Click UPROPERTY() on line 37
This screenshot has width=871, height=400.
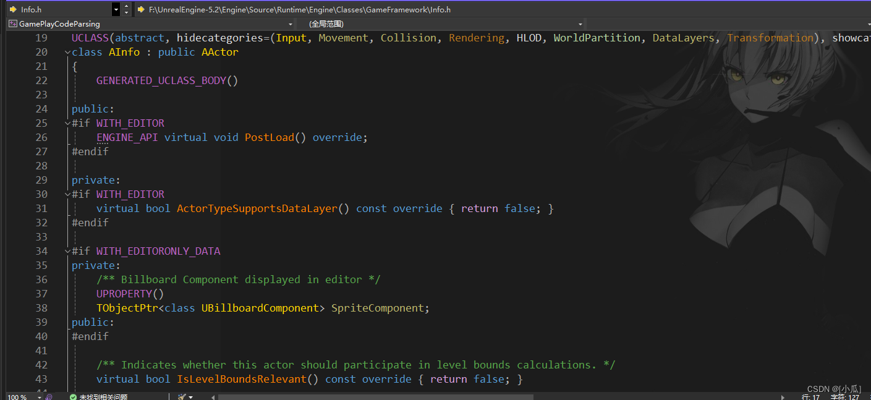pos(130,294)
